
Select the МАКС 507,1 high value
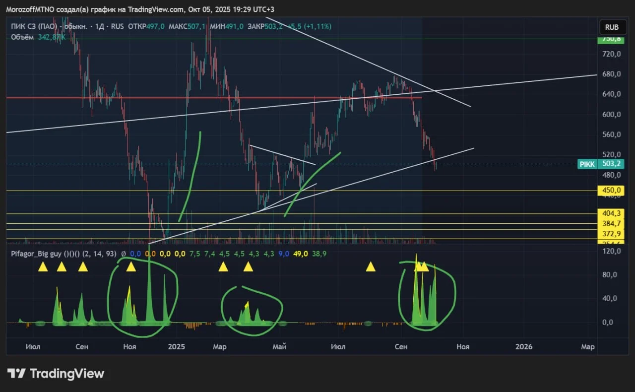pyautogui.click(x=188, y=26)
